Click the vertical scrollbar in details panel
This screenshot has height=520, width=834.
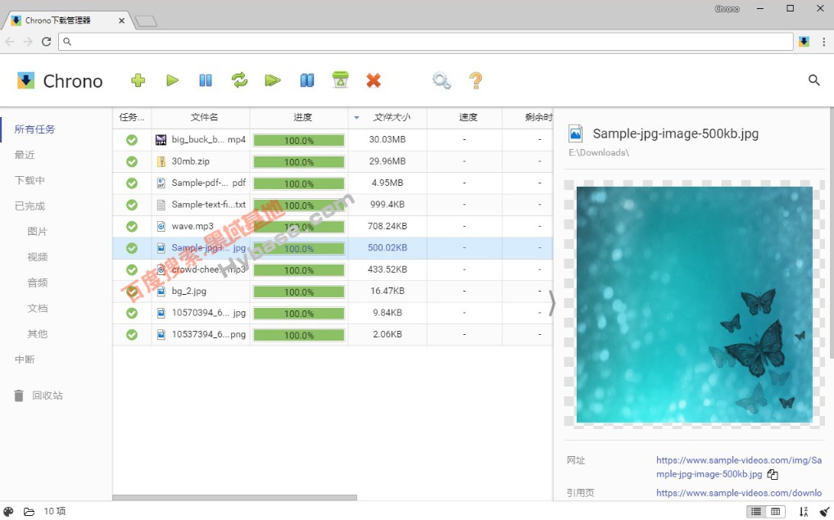pos(832,233)
